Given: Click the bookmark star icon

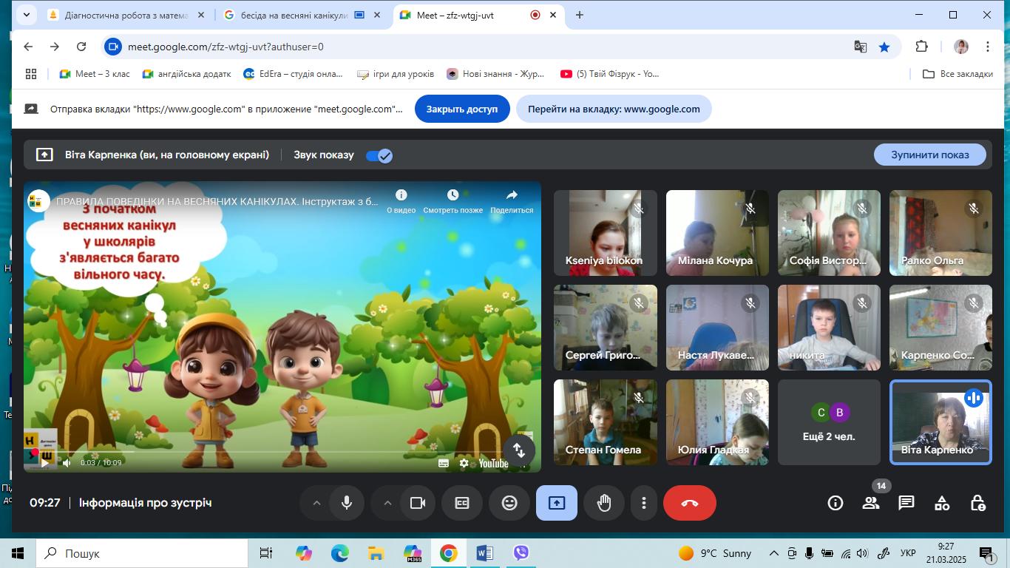Looking at the screenshot, I should (884, 47).
